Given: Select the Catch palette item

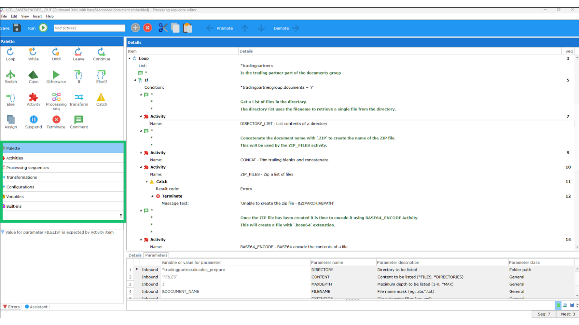Looking at the screenshot, I should point(101,100).
